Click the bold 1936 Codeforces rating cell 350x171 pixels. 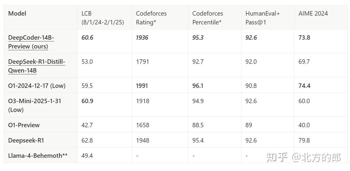coord(142,38)
